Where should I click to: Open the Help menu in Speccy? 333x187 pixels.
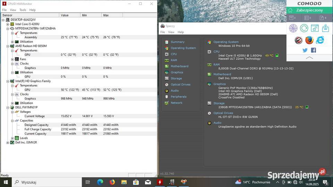(x=180, y=32)
